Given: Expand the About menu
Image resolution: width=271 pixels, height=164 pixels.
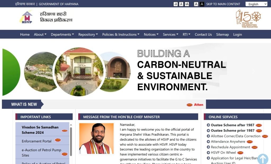Looking at the screenshot, I should tap(40, 35).
